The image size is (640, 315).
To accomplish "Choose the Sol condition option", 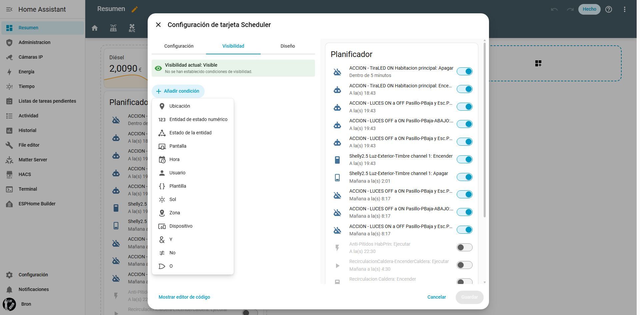I will click(193, 199).
